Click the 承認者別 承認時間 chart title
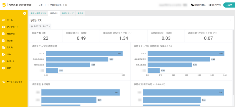The width and height of the screenshot is (235, 107). (41, 84)
